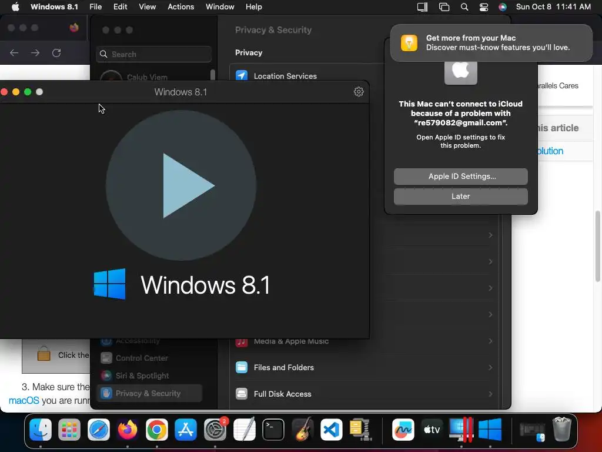Click the Spotlight search icon in menu bar
The height and width of the screenshot is (452, 602).
[464, 7]
